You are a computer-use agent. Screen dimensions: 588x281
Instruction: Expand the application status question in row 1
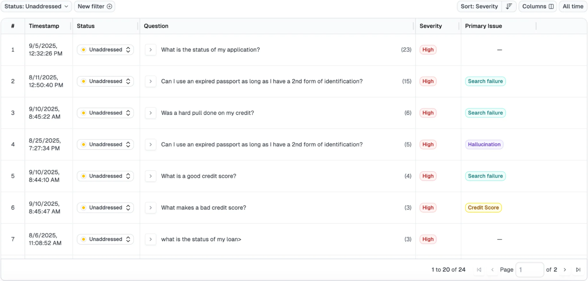coord(151,50)
